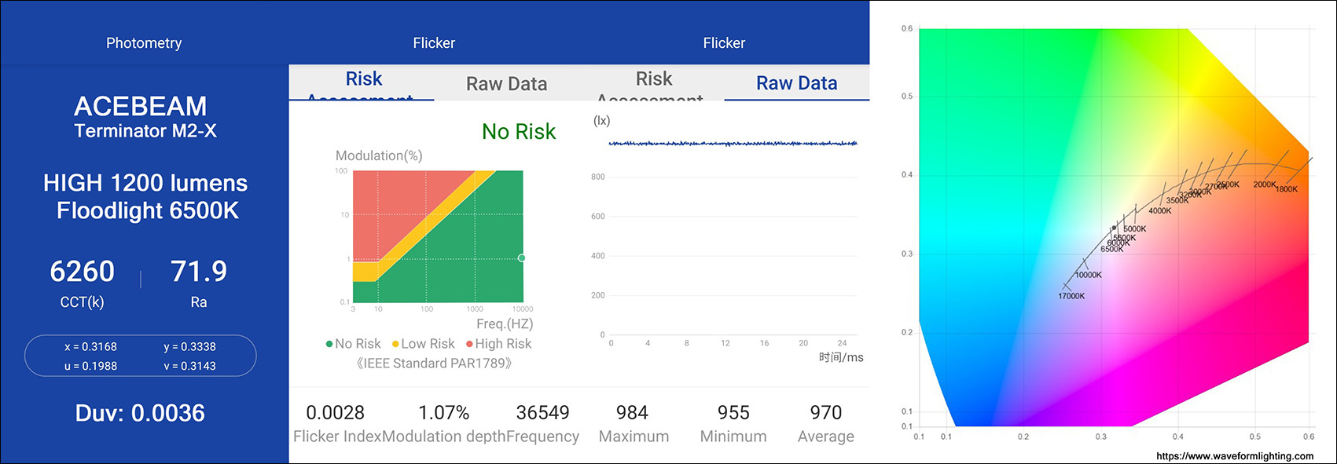The height and width of the screenshot is (464, 1337).
Task: Click the Low Risk legend dot
Action: tap(395, 344)
